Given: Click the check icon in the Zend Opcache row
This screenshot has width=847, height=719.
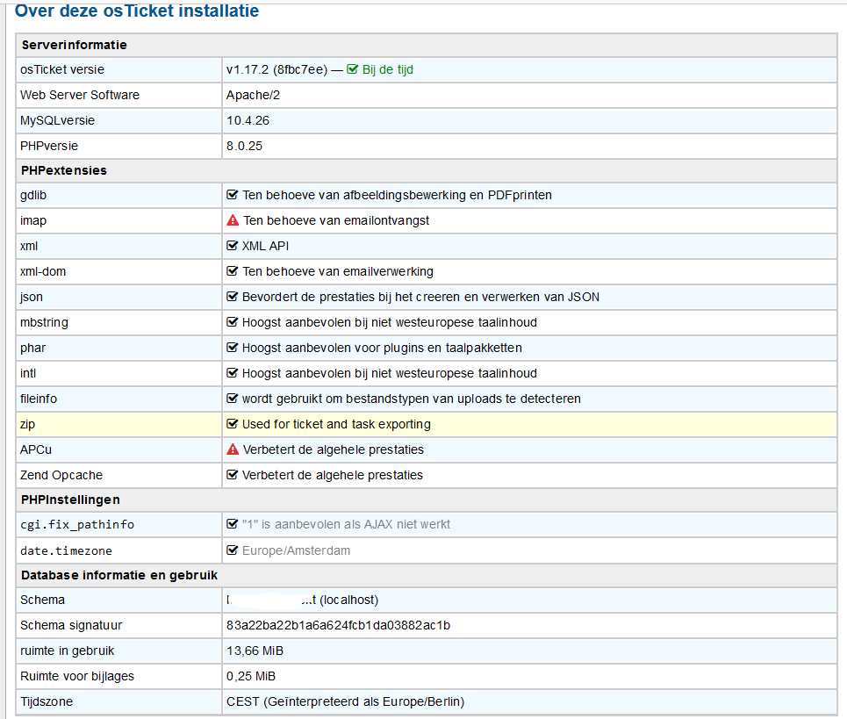Looking at the screenshot, I should click(233, 475).
